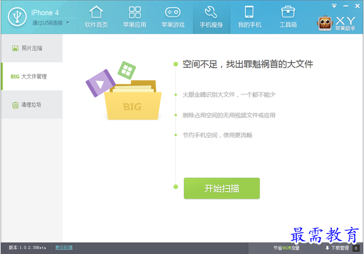
Task: Open the 软件首页 home tab
Action: pyautogui.click(x=96, y=17)
